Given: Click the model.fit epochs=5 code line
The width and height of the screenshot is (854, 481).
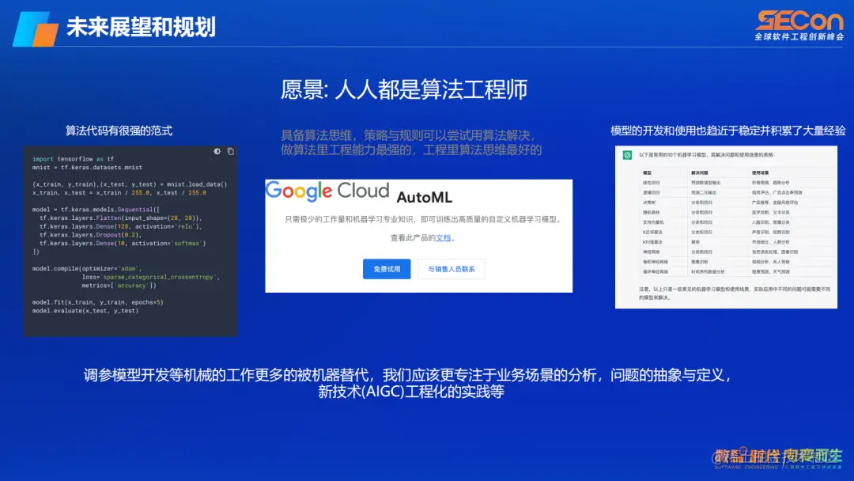Looking at the screenshot, I should (x=97, y=302).
